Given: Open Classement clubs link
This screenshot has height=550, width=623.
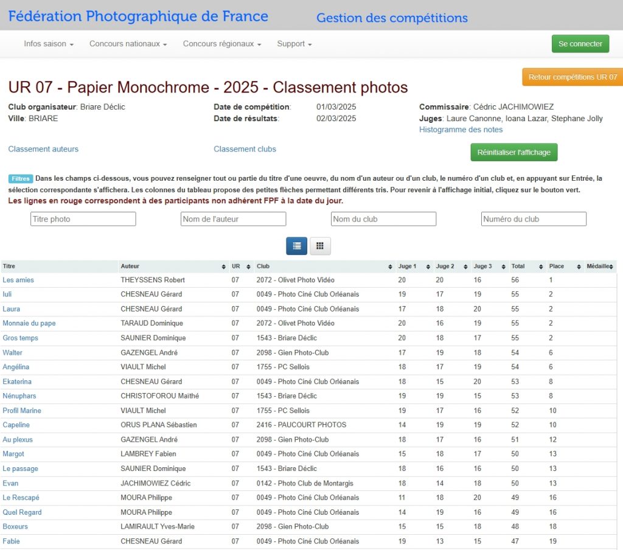Looking at the screenshot, I should (245, 149).
